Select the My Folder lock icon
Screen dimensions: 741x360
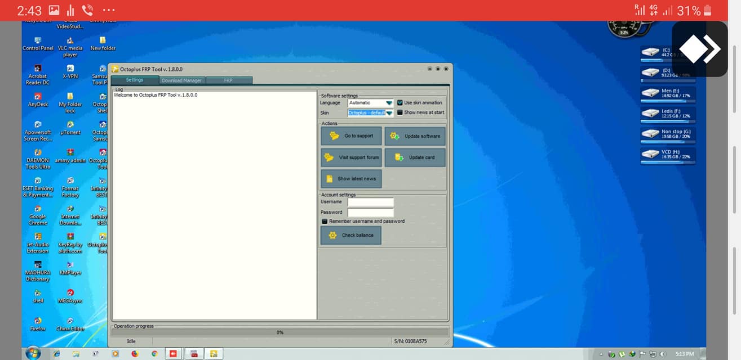point(70,103)
